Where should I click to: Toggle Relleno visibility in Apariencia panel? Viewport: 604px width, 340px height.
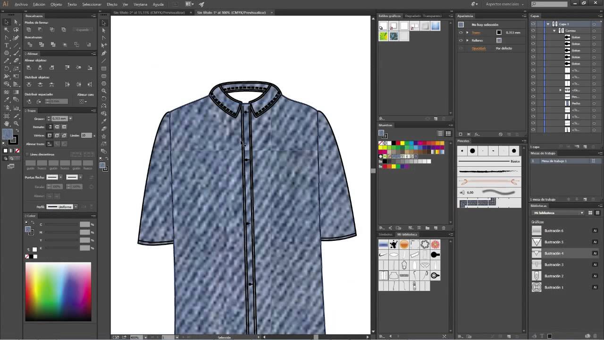[x=461, y=41]
